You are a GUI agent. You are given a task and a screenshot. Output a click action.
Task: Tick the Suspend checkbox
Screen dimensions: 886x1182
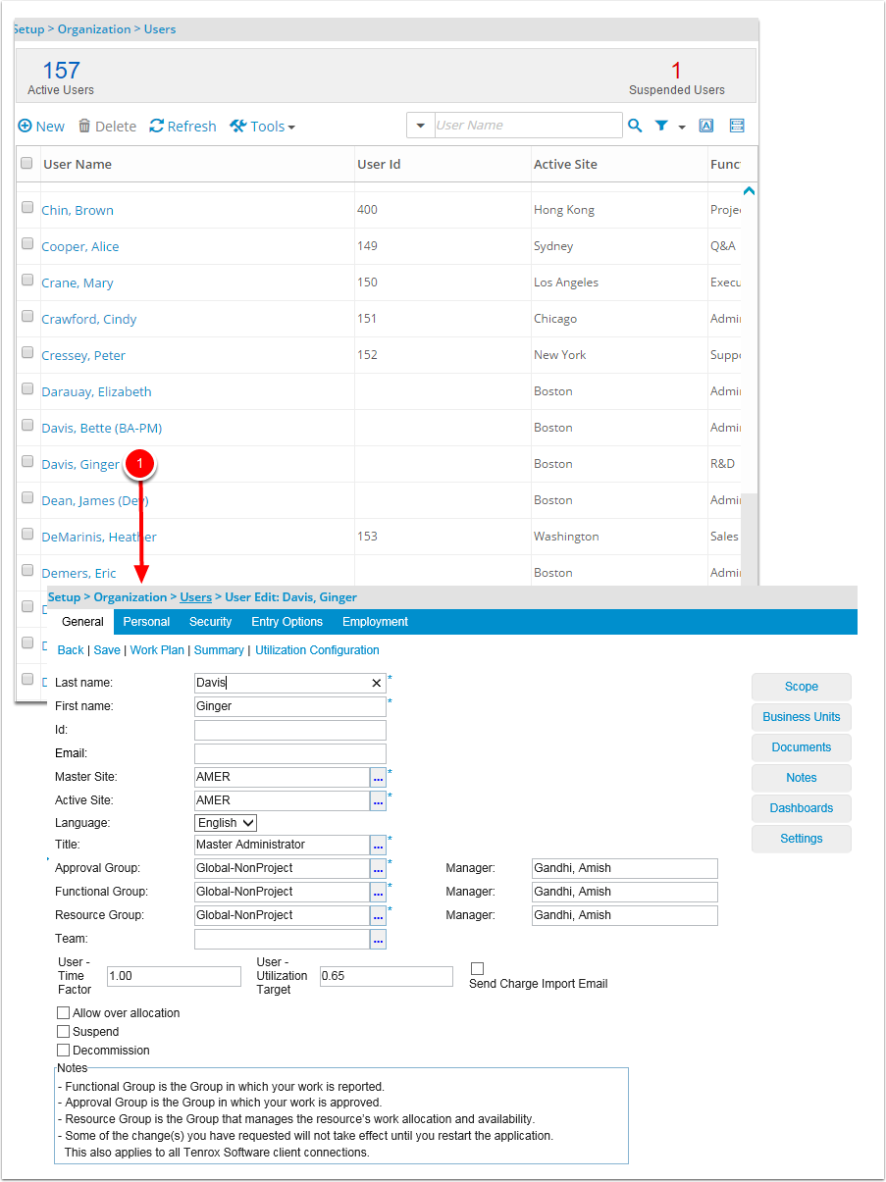(x=63, y=1031)
